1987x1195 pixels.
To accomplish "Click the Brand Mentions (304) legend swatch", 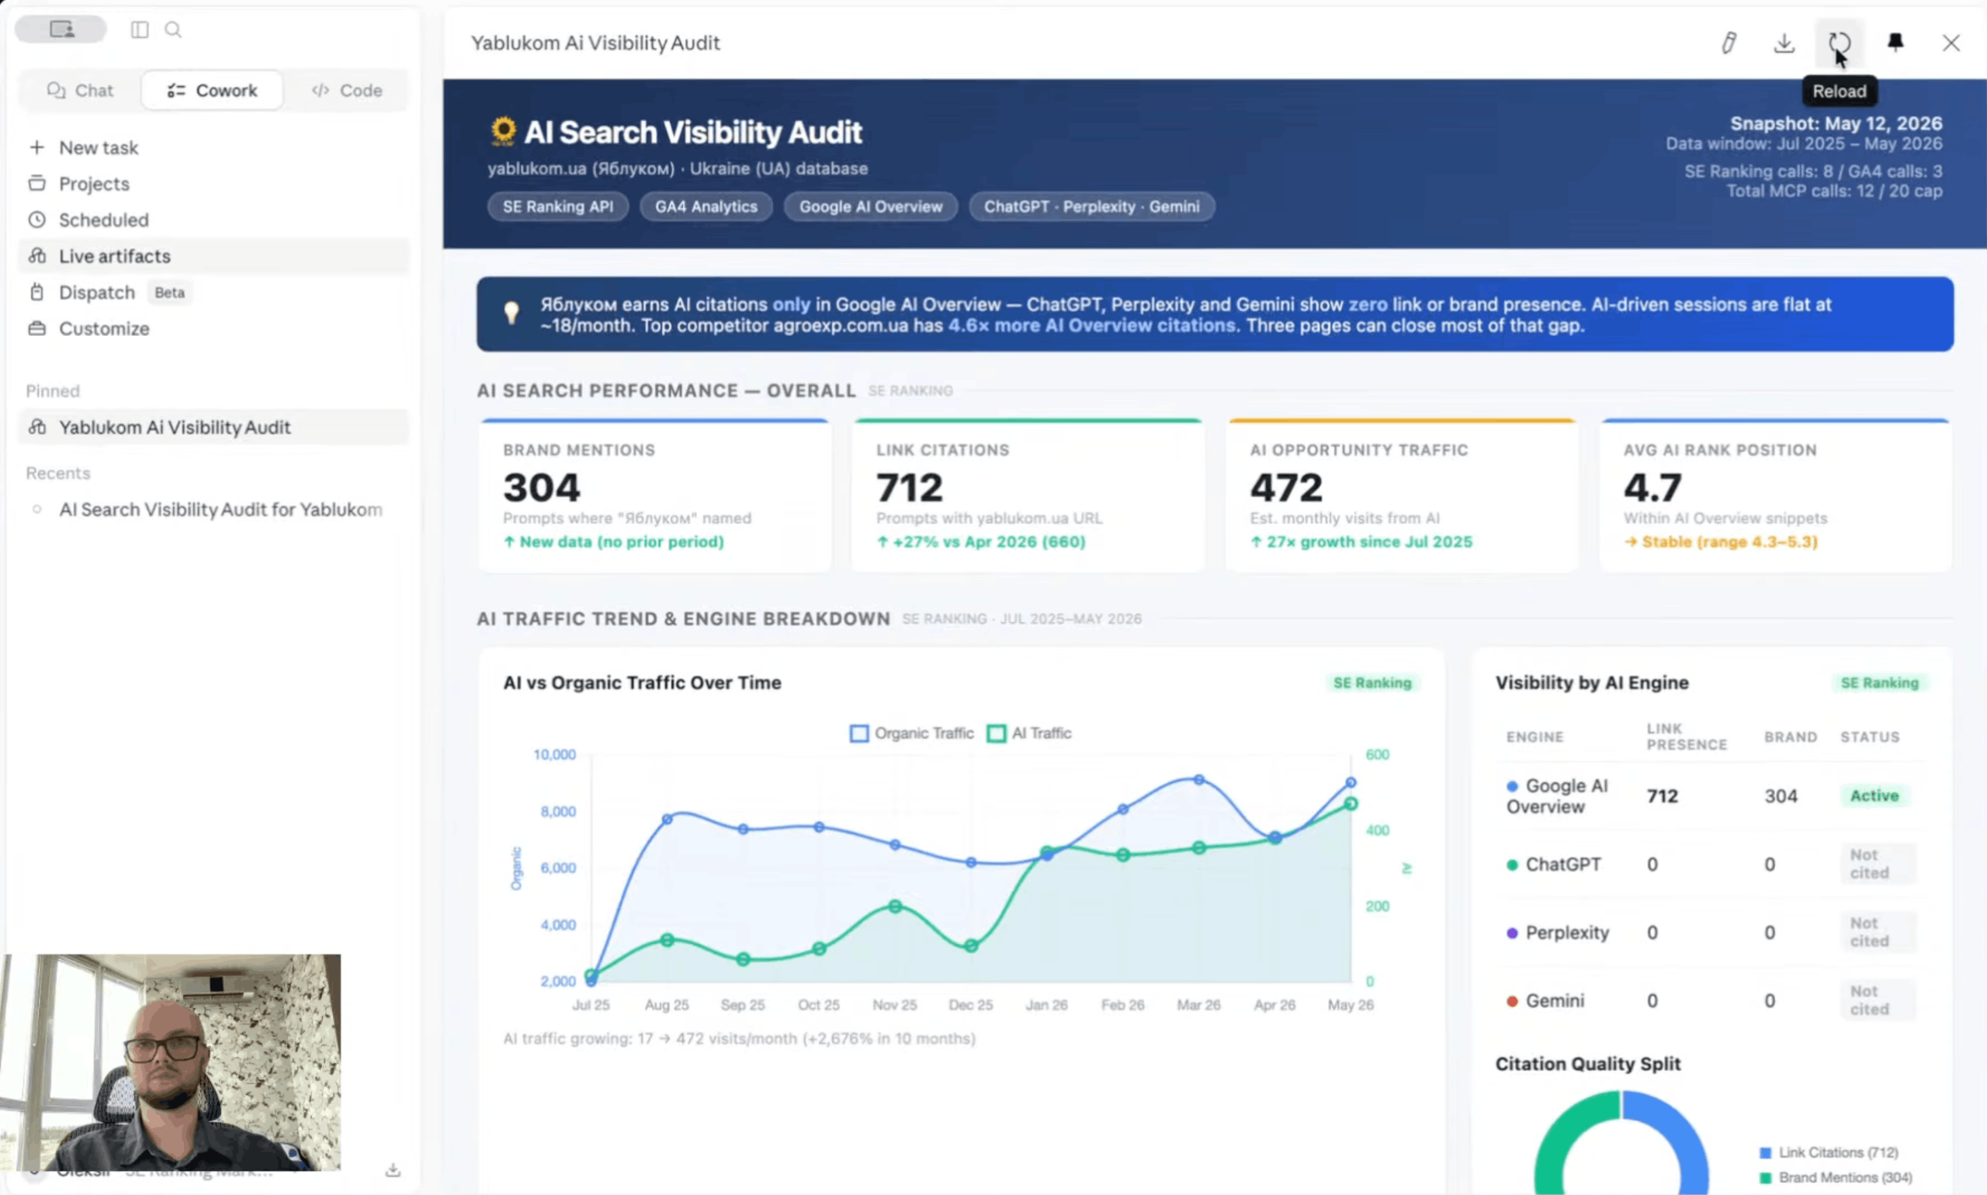I will 1766,1178.
